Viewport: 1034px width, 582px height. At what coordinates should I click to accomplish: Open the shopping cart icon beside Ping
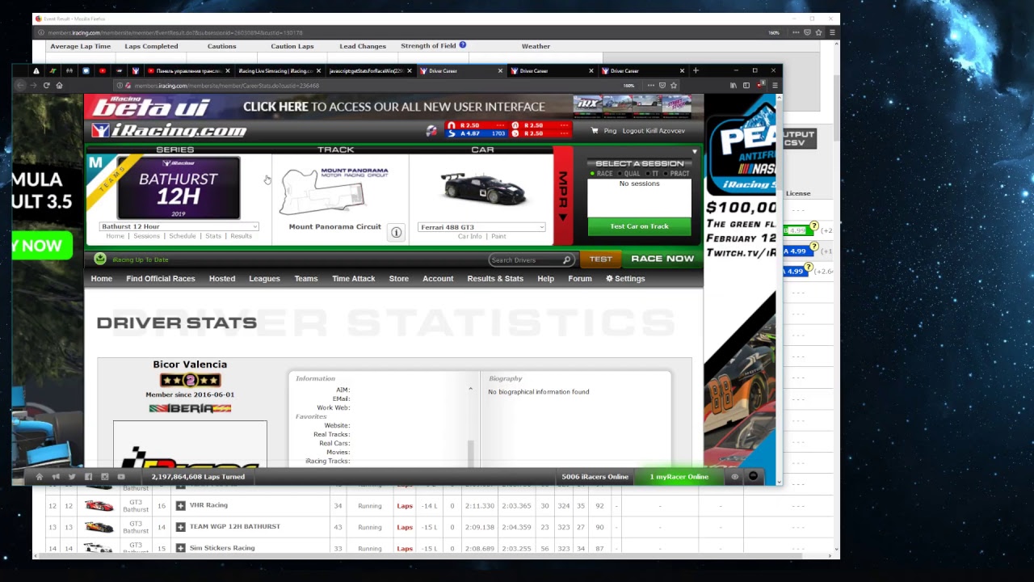pyautogui.click(x=595, y=131)
